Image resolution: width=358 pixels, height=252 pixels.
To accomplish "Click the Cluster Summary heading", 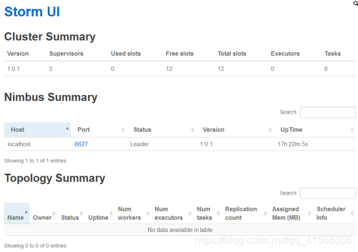I will pos(50,37).
